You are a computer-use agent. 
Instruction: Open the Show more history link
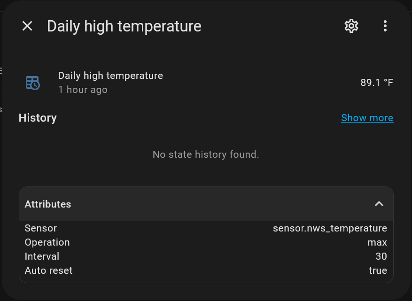[367, 118]
